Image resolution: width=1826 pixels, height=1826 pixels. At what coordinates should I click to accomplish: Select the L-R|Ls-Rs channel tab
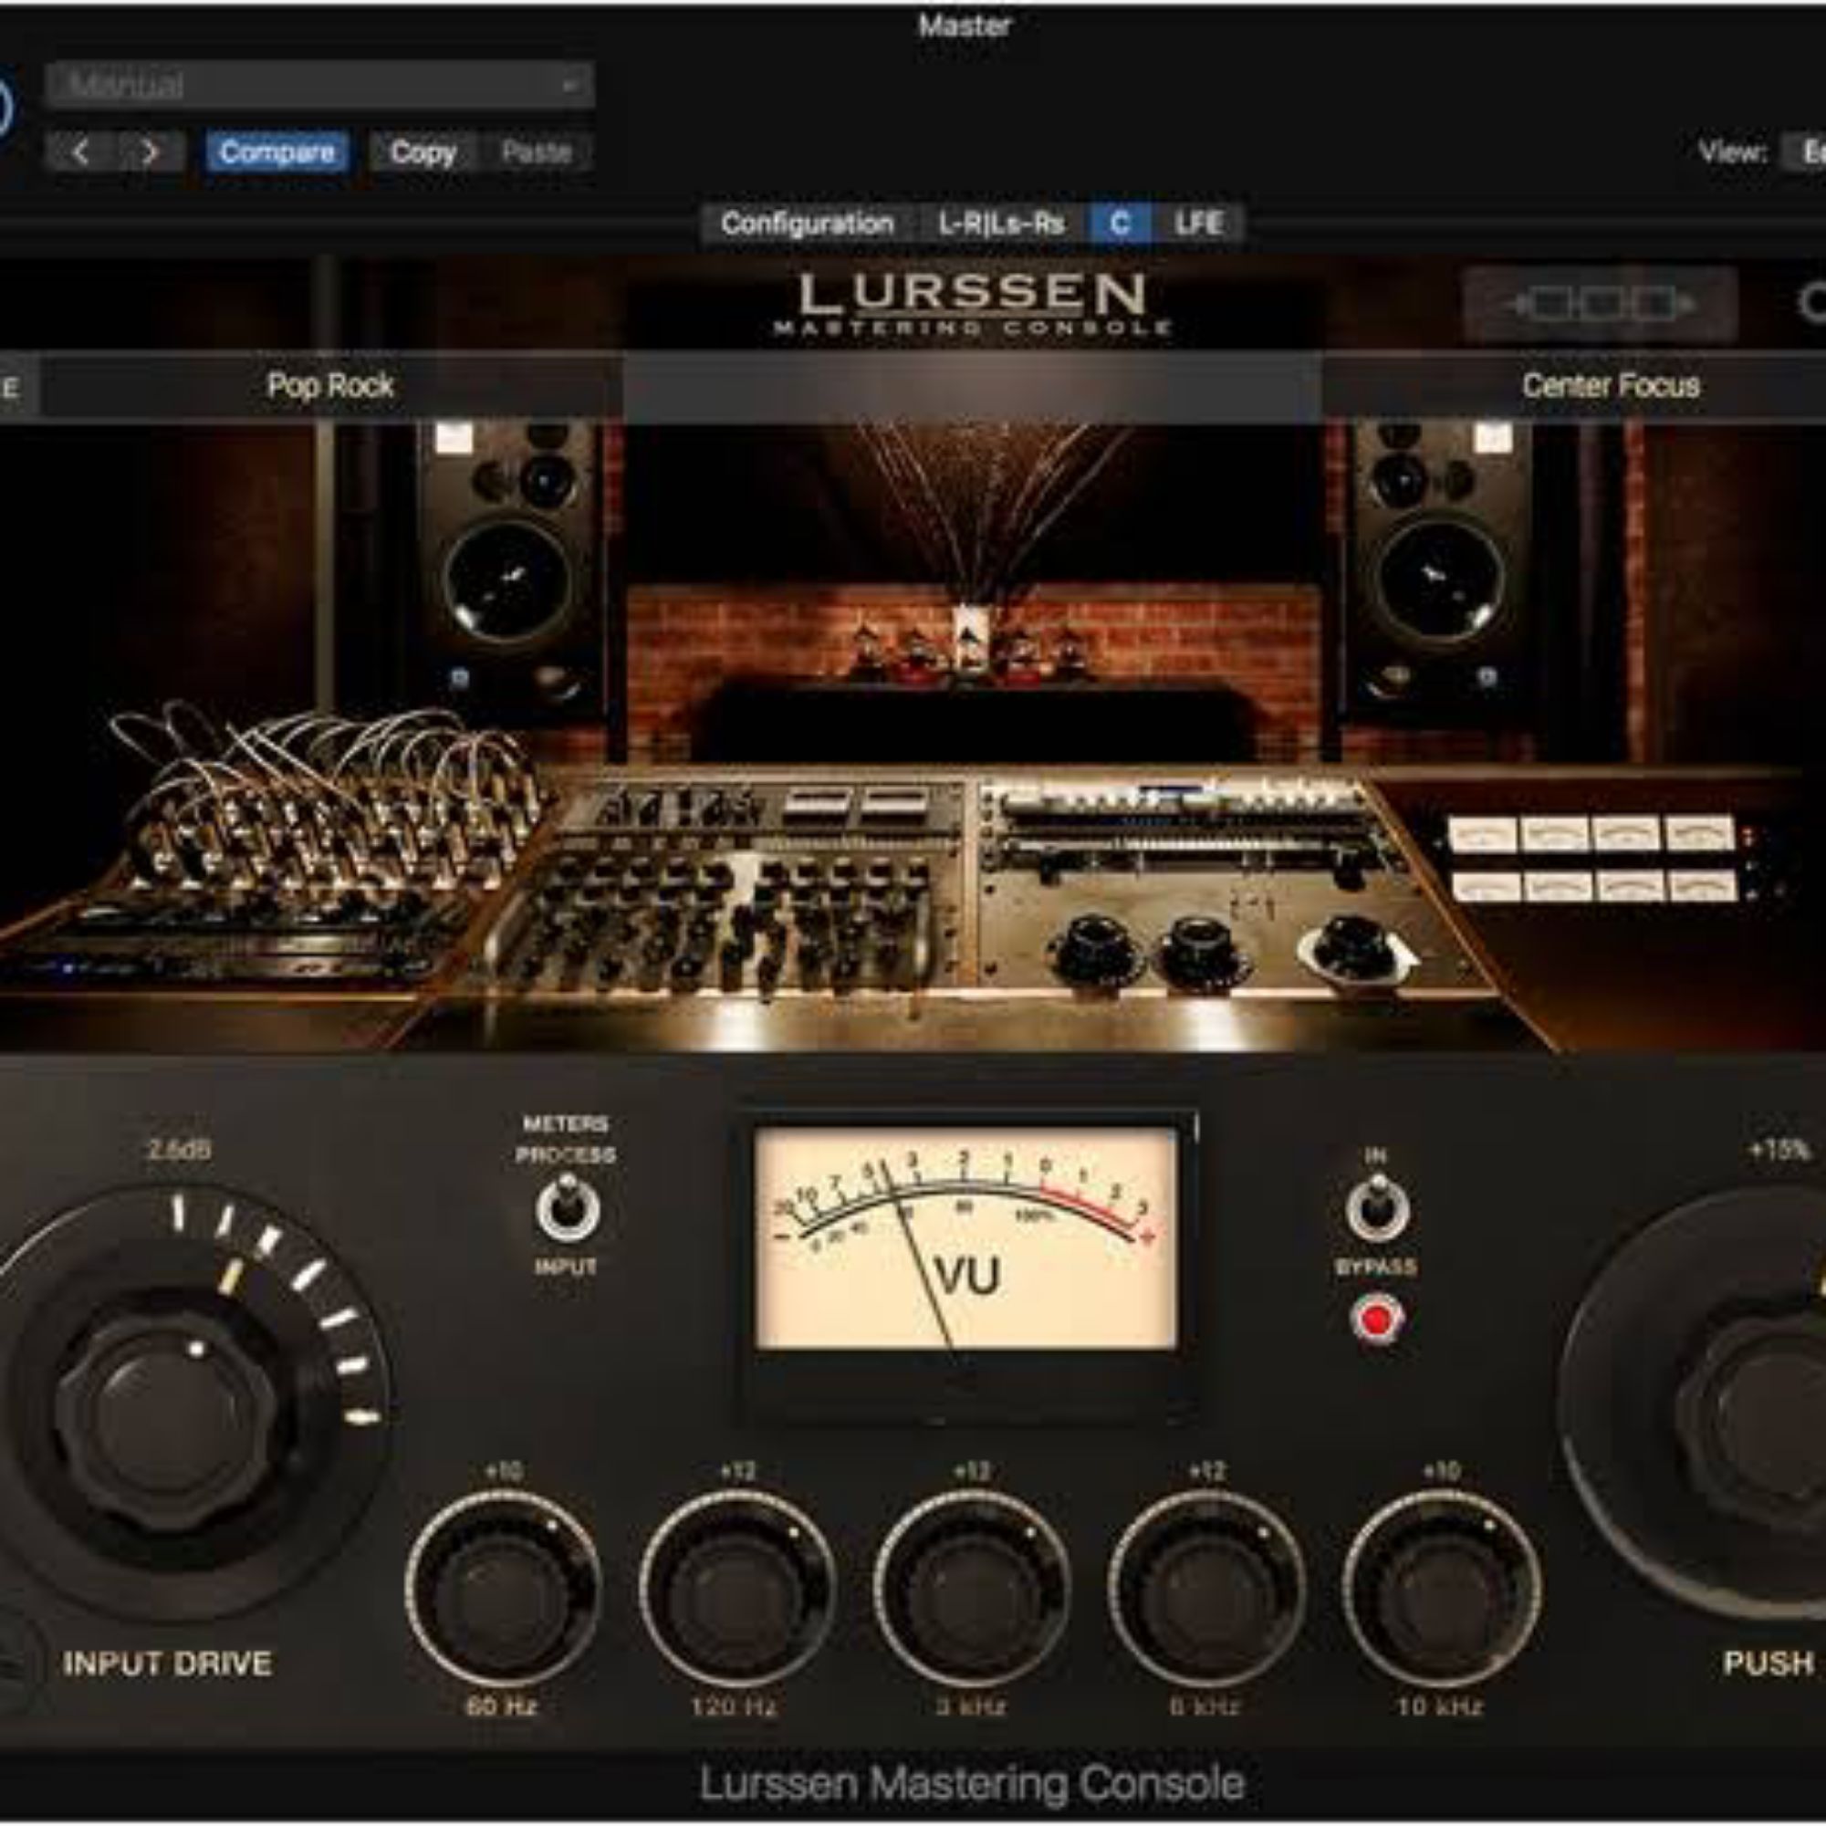tap(1001, 224)
